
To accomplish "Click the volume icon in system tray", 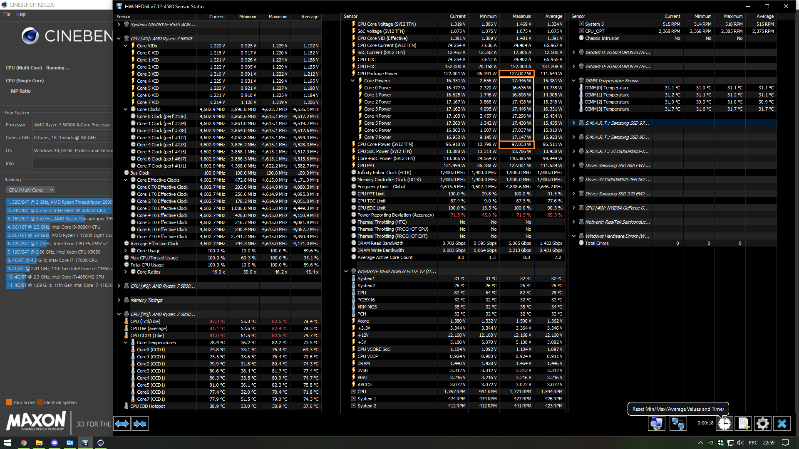I will pyautogui.click(x=740, y=443).
